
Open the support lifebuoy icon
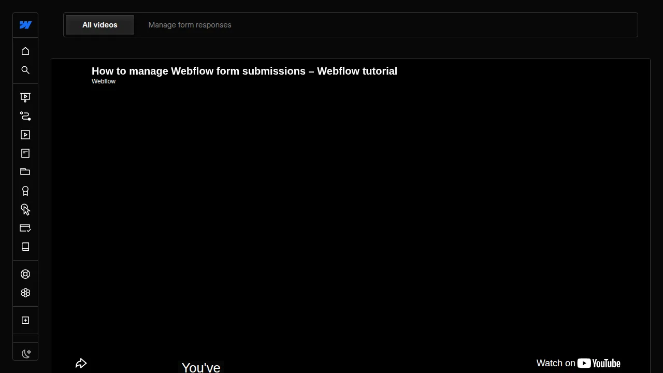(25, 274)
